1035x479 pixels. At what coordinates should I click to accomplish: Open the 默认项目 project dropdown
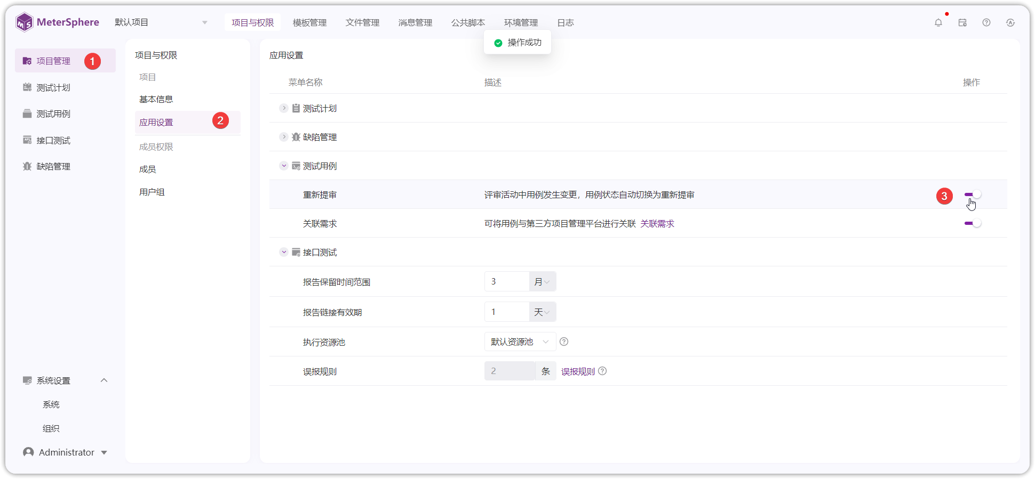point(161,22)
